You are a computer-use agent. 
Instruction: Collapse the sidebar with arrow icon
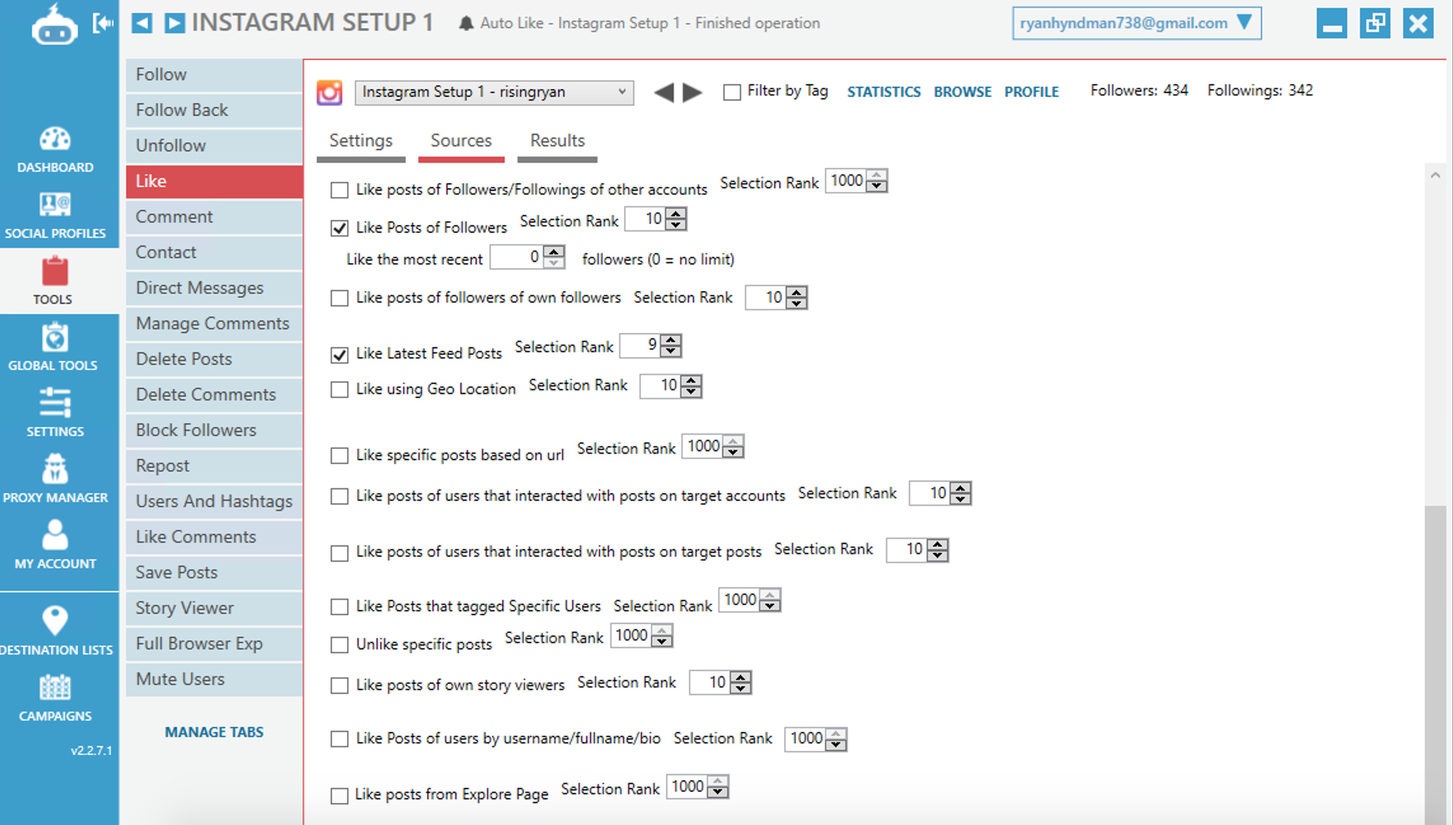102,24
